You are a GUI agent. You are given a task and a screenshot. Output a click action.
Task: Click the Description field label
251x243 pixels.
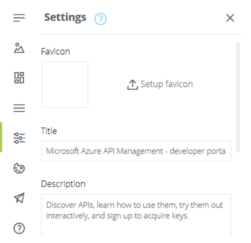[63, 184]
